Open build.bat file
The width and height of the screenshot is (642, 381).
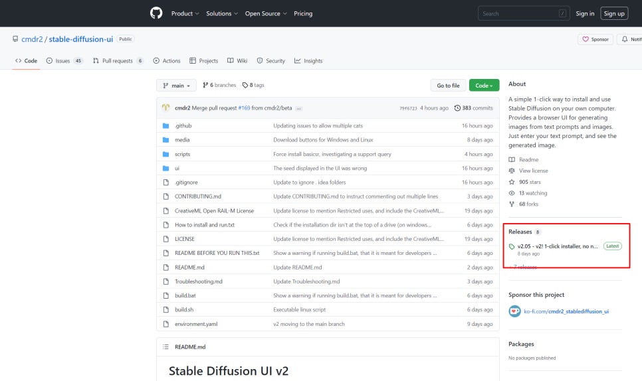[x=185, y=295]
